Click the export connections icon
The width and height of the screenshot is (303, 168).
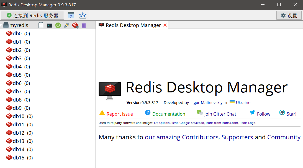(x=83, y=15)
